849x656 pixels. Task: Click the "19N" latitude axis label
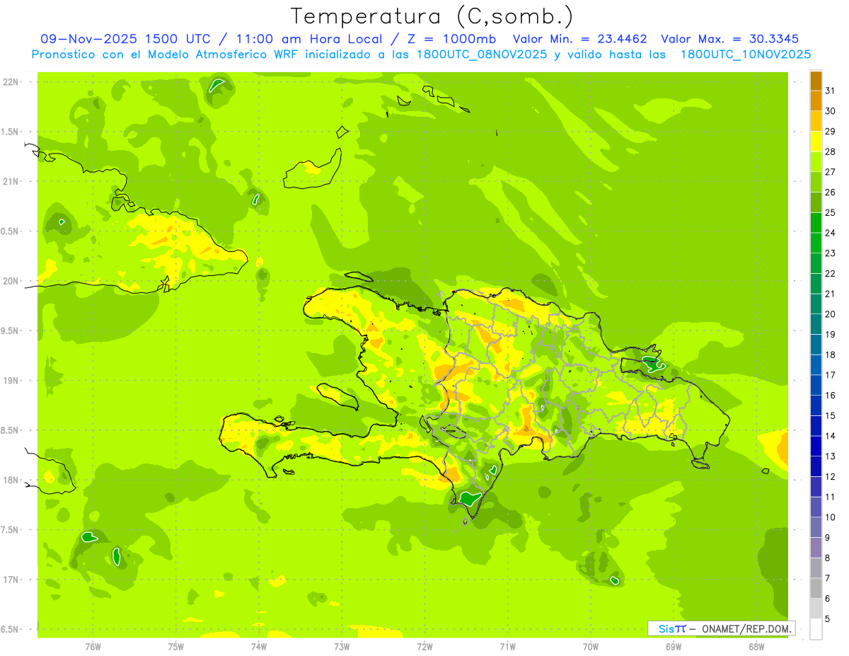(x=13, y=381)
